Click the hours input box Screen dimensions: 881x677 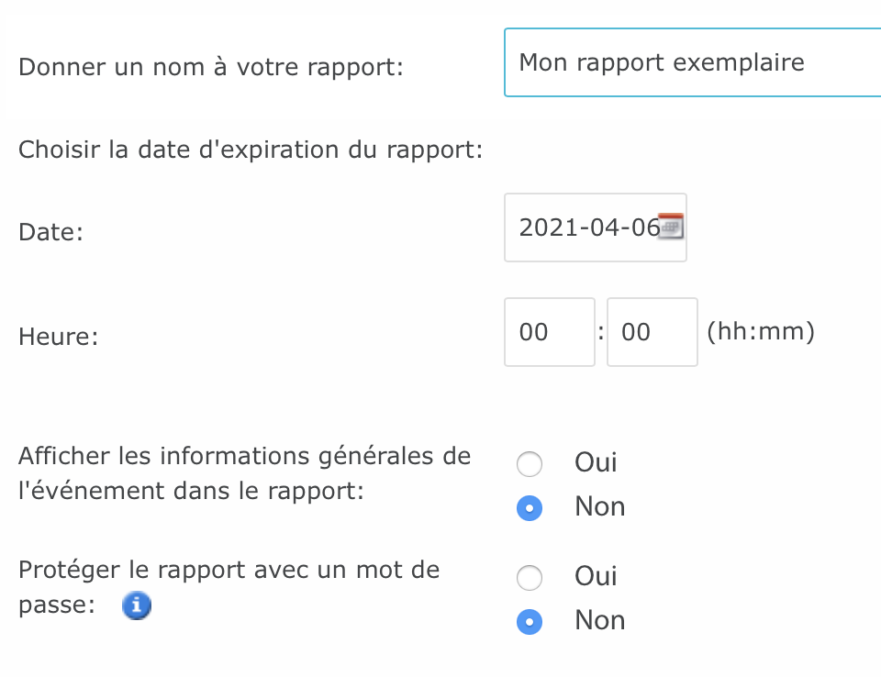pyautogui.click(x=549, y=332)
